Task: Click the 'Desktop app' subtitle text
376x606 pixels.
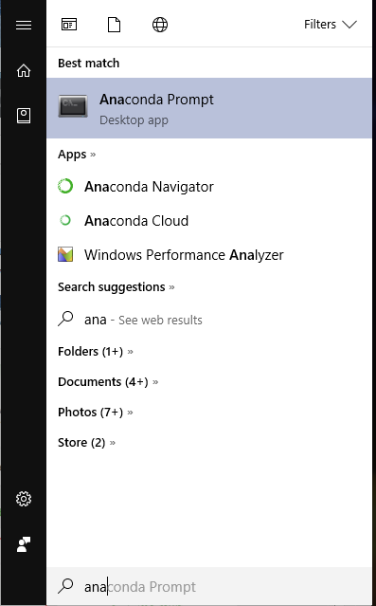Action: [134, 120]
